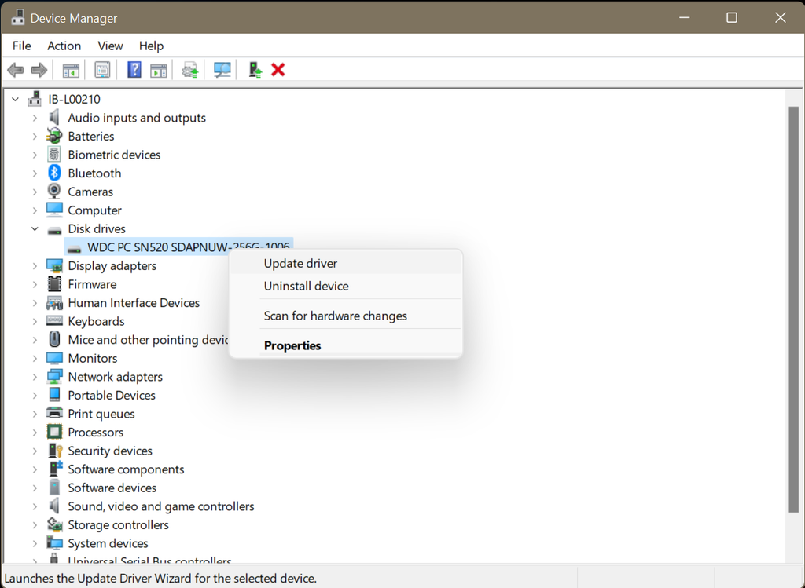805x588 pixels.
Task: Click the Bluetooth category icon
Action: click(54, 173)
